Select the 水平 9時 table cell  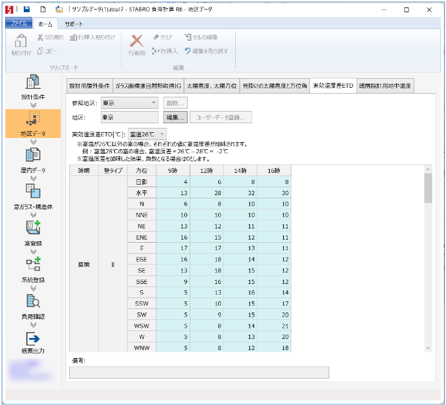pos(173,193)
